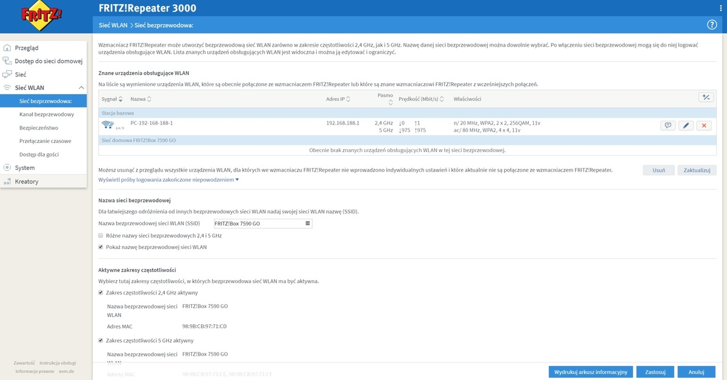Toggle Pokaż nazwę bezprzewodowej sieci WLAN checkbox
The image size is (727, 380).
tap(101, 247)
